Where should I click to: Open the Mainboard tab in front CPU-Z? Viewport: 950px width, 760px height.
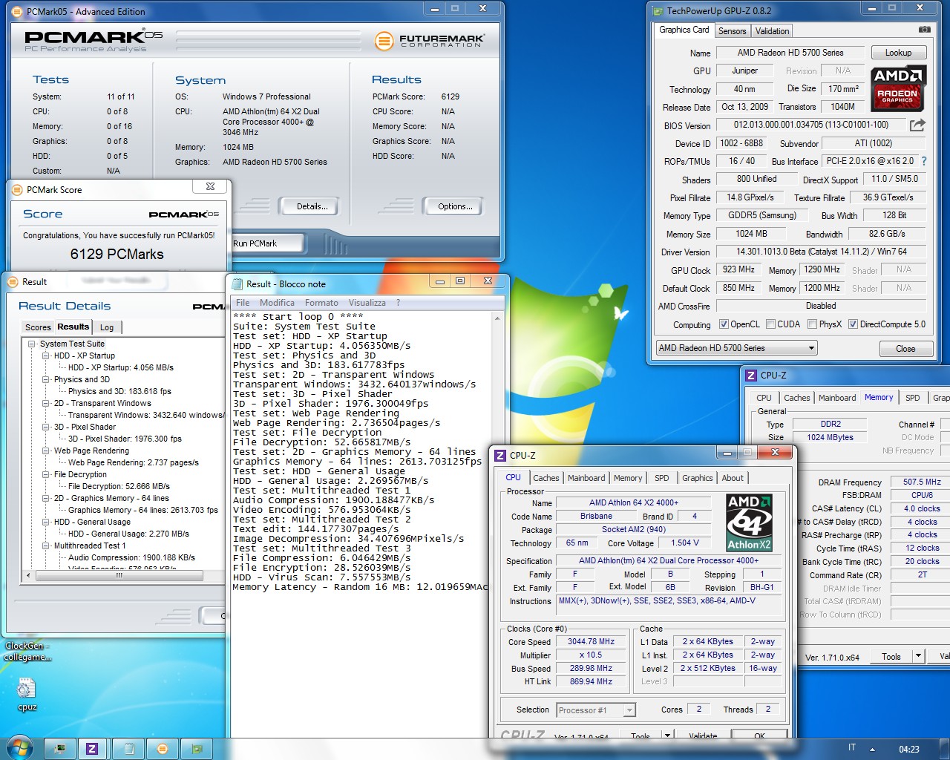(x=586, y=478)
